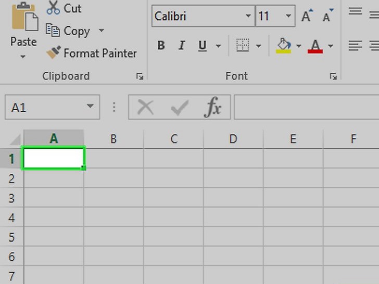This screenshot has height=284, width=379.
Task: Open Font group dialog launcher
Action: pyautogui.click(x=333, y=76)
